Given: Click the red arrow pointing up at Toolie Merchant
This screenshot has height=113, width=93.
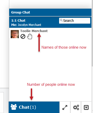Looking at the screenshot, I should coord(39,42).
